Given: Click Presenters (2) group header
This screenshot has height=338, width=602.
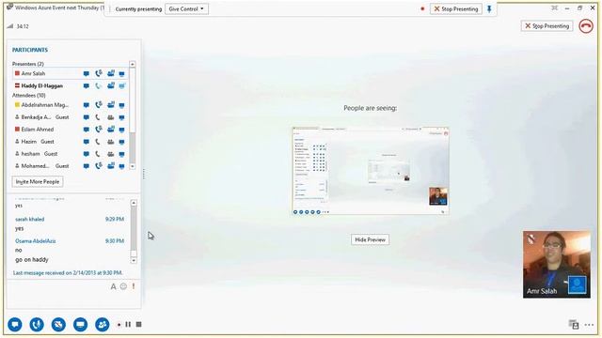Looking at the screenshot, I should point(27,64).
